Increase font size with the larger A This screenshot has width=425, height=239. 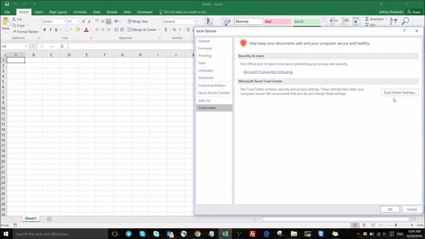coord(84,21)
